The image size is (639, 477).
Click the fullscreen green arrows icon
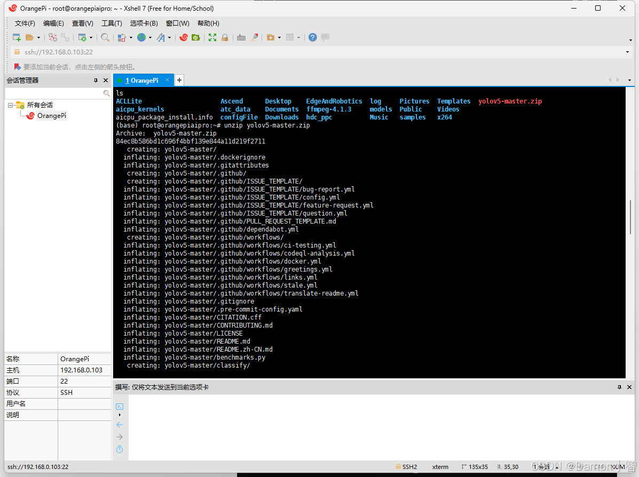pyautogui.click(x=212, y=37)
